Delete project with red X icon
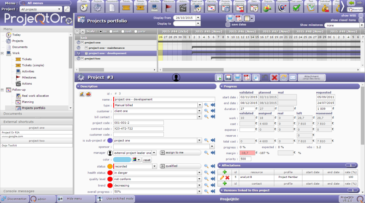 275,77
